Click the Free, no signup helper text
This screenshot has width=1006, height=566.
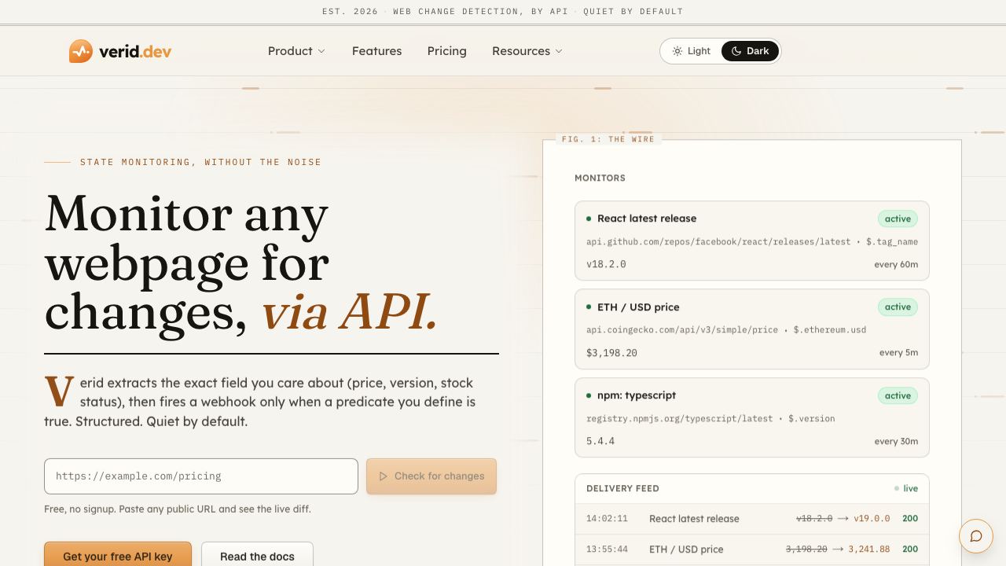coord(178,509)
